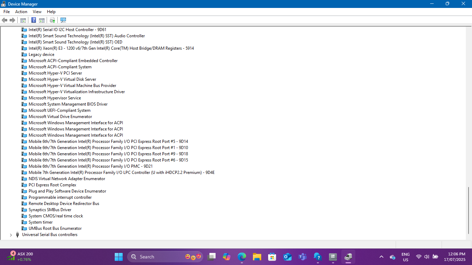Viewport: 472px width, 265px height.
Task: Open the ASX 200 widgets button
Action: click(x=21, y=257)
